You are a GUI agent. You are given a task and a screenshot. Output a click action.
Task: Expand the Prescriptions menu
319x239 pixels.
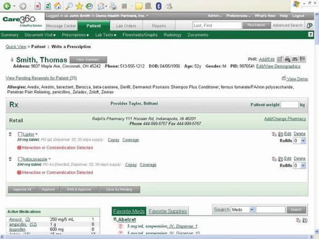pyautogui.click(x=75, y=35)
